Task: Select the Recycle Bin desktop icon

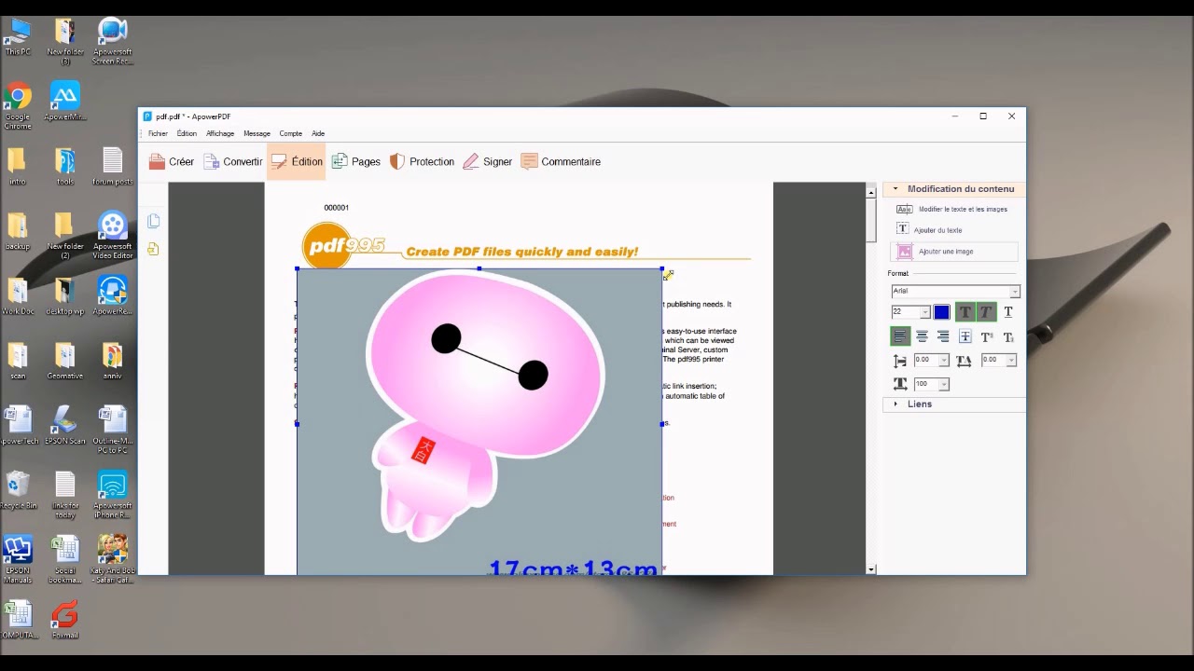Action: point(18,491)
